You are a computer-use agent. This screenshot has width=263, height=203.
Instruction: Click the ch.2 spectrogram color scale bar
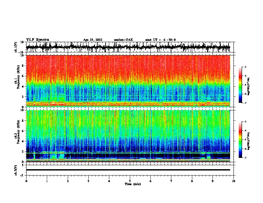tap(240, 140)
